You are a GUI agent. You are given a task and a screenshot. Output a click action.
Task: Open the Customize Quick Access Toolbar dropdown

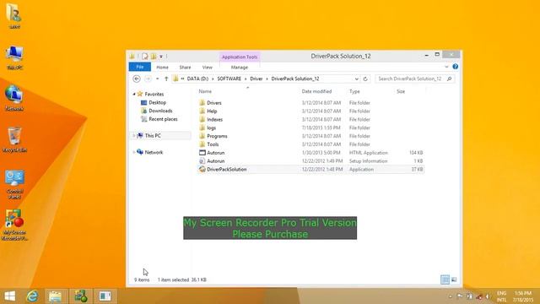(161, 57)
